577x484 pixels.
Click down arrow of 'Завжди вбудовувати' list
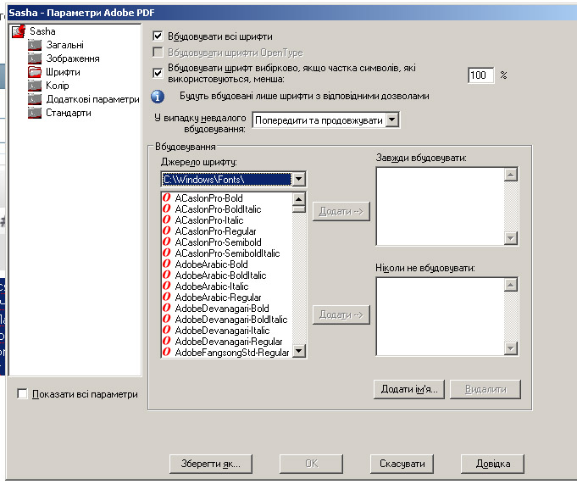511,238
